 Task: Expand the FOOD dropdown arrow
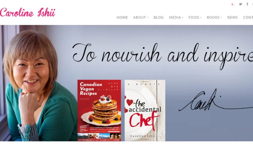[x=201, y=17]
